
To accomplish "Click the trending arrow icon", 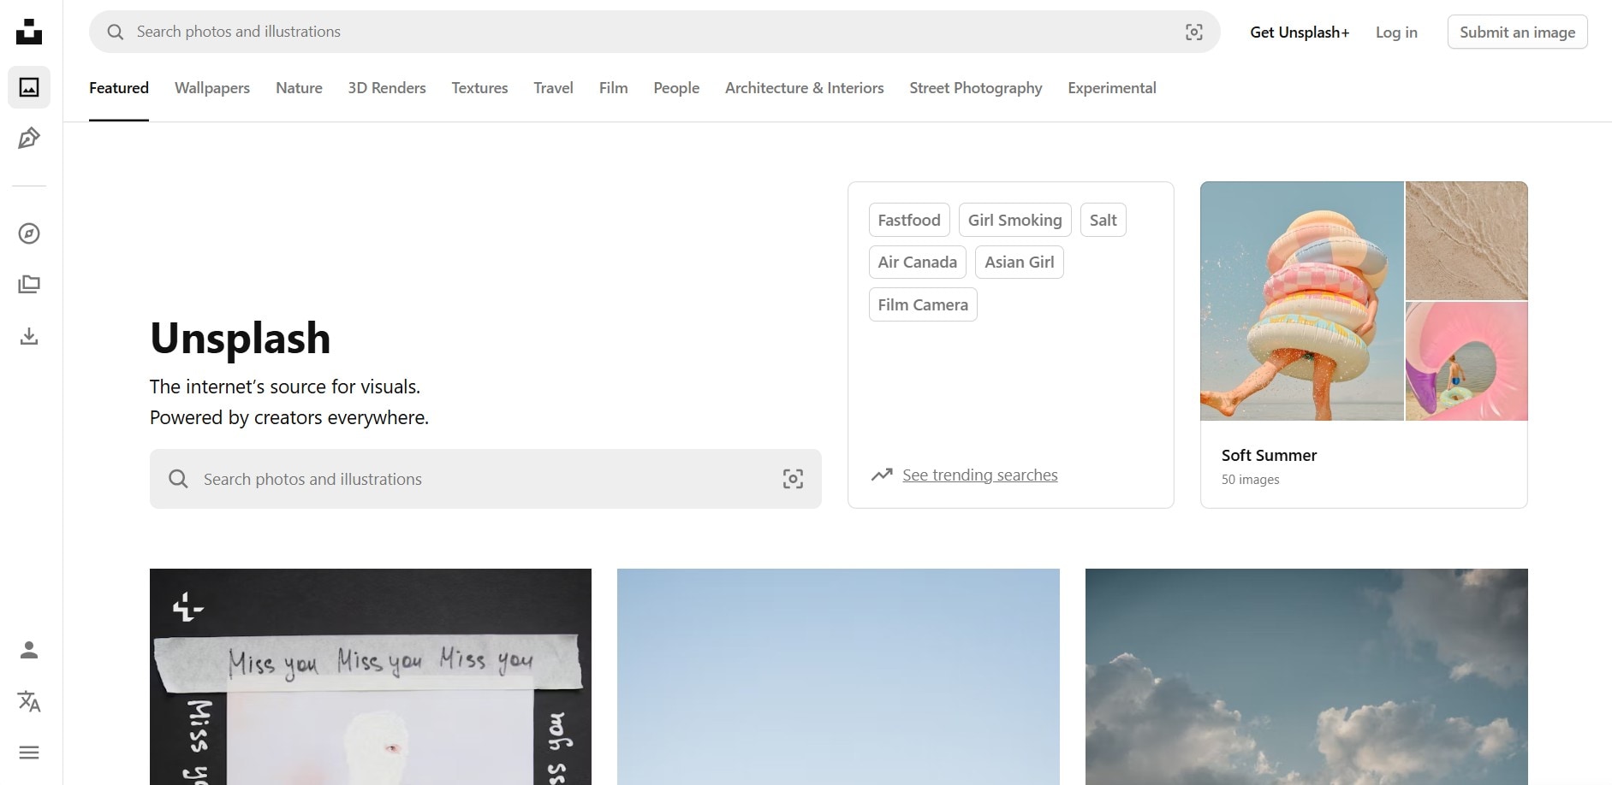I will coord(882,475).
